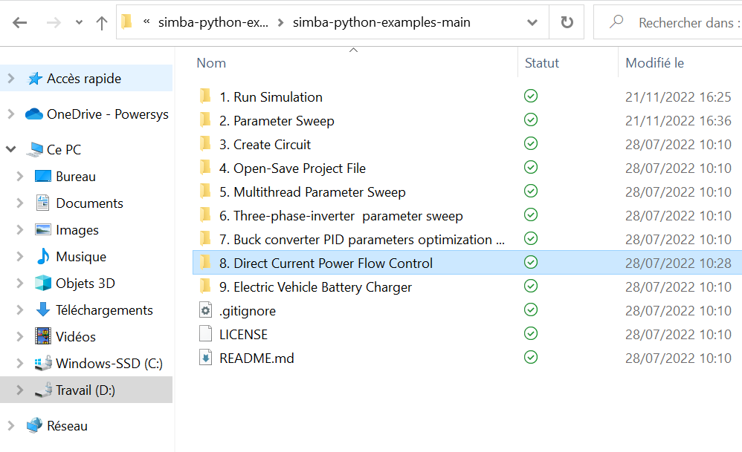Select Objets 3D in navigation pane
Viewport: 742px width, 452px height.
click(x=85, y=284)
